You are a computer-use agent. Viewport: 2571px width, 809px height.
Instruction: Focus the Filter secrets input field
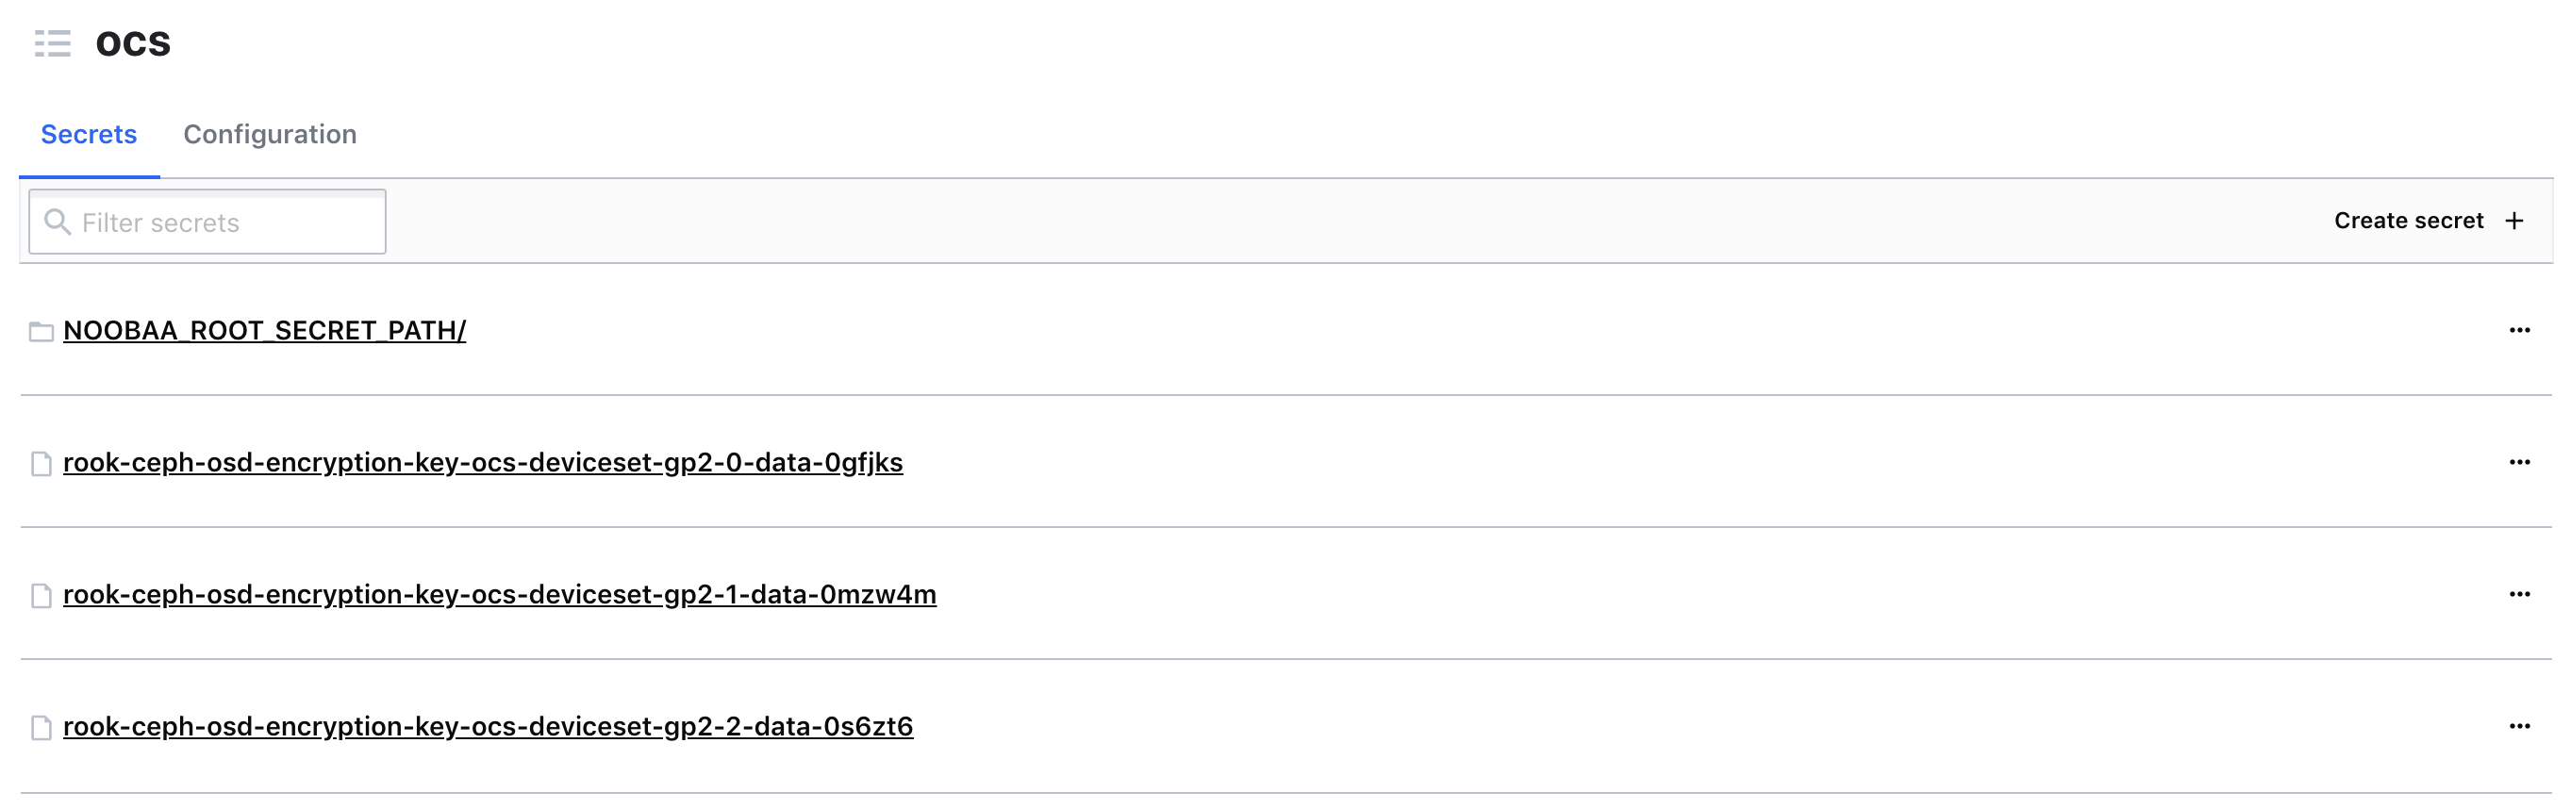pyautogui.click(x=207, y=222)
